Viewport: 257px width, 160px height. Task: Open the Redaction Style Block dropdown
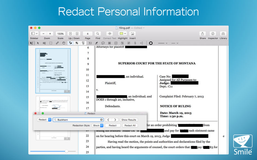97,125
